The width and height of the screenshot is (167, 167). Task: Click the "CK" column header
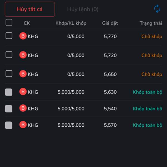pos(27,23)
